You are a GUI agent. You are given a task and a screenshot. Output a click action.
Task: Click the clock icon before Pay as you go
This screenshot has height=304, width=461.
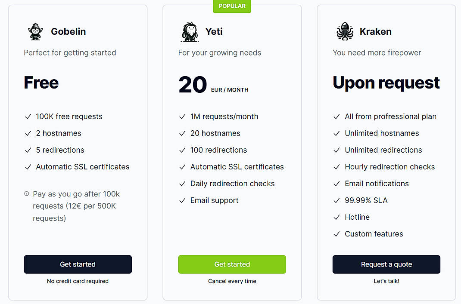pos(27,193)
